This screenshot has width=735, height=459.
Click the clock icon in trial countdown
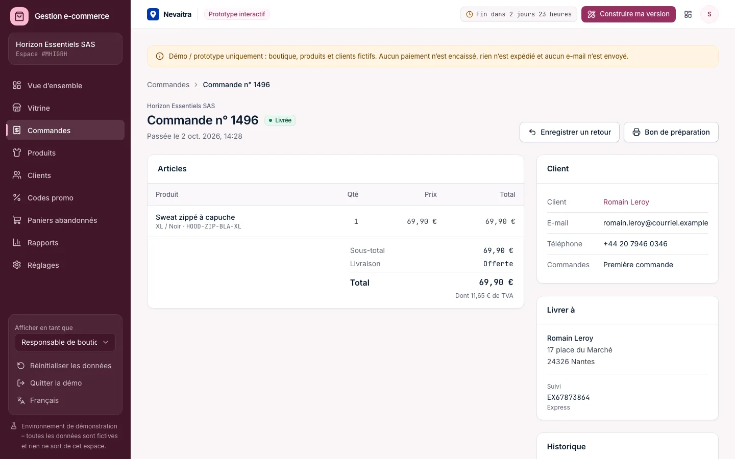coord(470,14)
